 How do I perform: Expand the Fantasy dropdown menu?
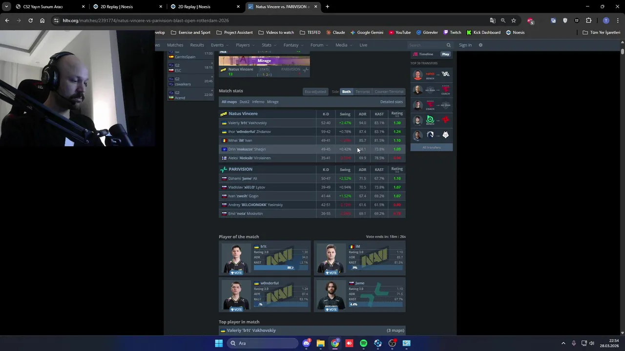[293, 45]
